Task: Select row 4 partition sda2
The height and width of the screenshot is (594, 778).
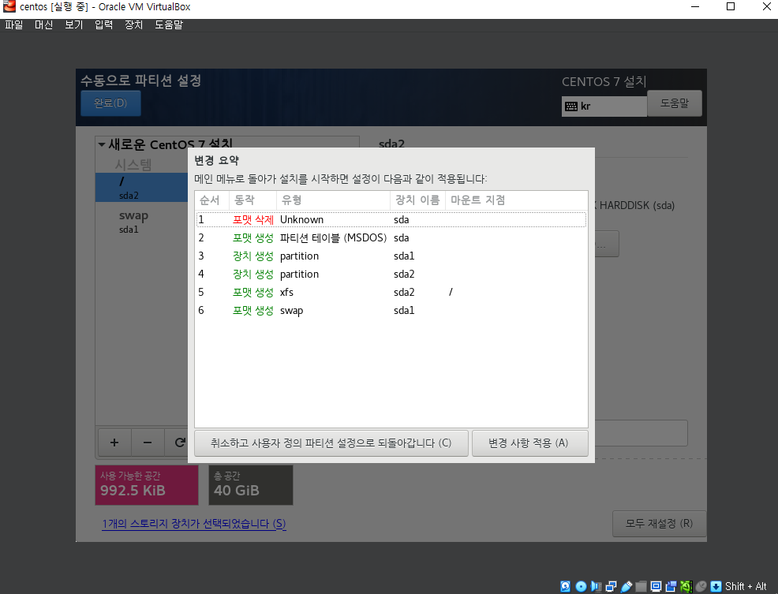Action: [x=391, y=274]
